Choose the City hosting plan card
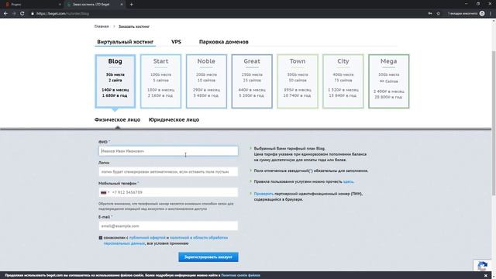Viewport: 496px width, 279px height. (343, 81)
